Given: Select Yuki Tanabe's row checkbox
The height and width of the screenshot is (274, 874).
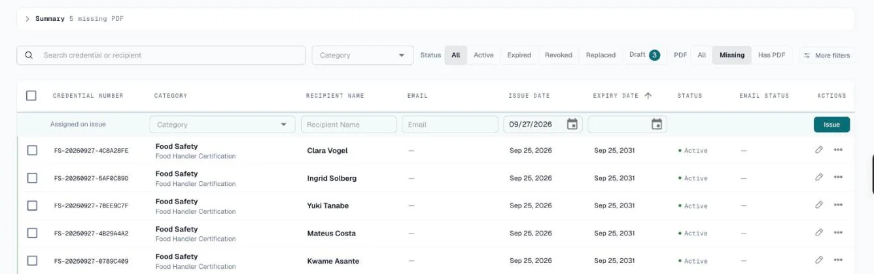Looking at the screenshot, I should [x=32, y=205].
